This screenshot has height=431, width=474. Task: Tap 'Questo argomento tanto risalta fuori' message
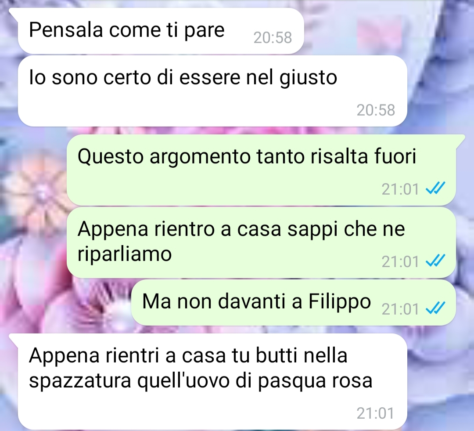click(x=261, y=170)
